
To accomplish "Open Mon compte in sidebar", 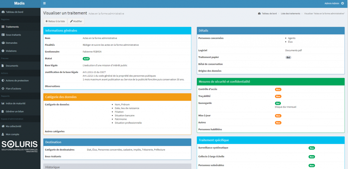I will (x=12, y=134).
